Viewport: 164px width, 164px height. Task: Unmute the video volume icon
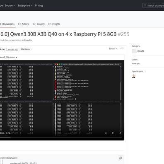click(106, 133)
